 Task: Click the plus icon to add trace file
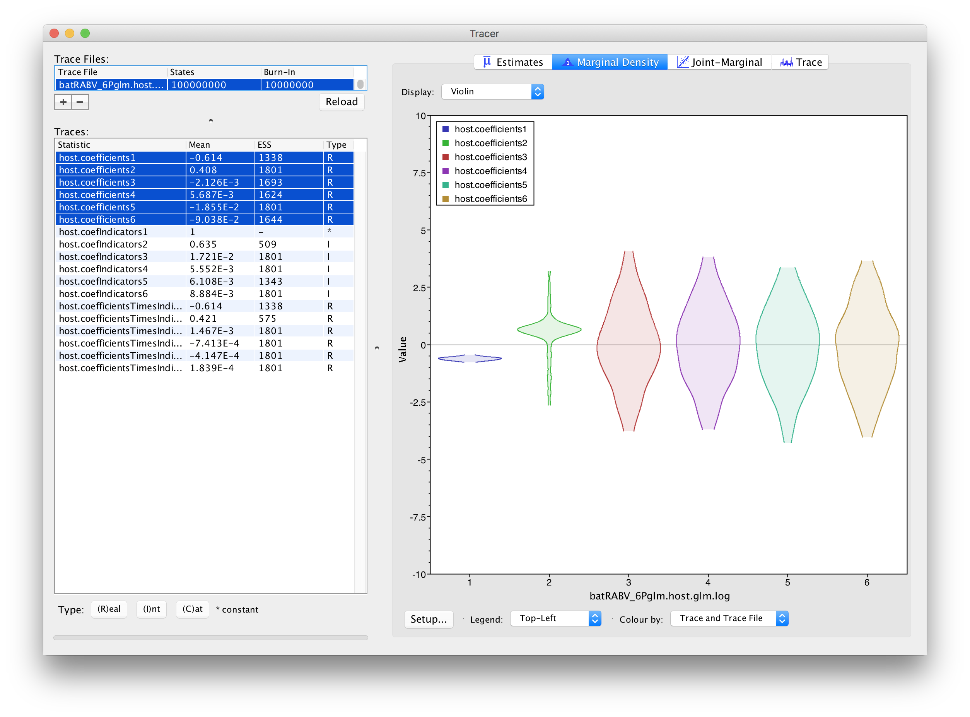tap(63, 102)
